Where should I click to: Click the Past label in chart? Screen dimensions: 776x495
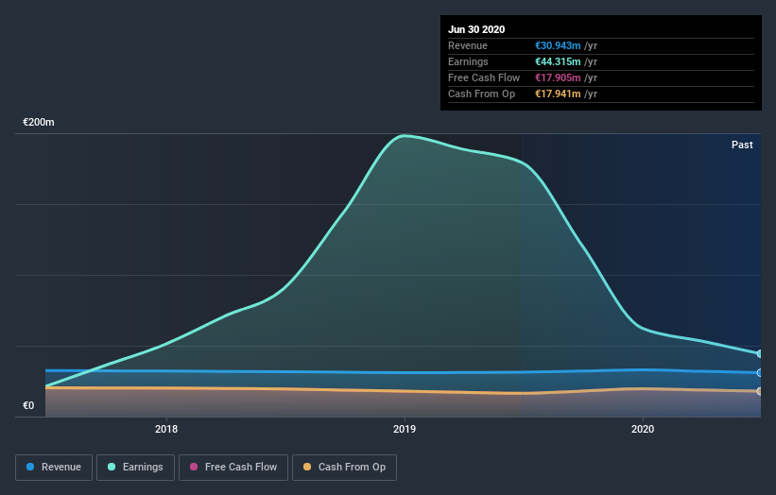[x=742, y=145]
